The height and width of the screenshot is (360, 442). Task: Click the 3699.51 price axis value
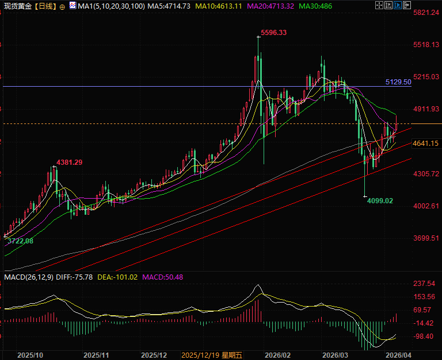(426, 238)
